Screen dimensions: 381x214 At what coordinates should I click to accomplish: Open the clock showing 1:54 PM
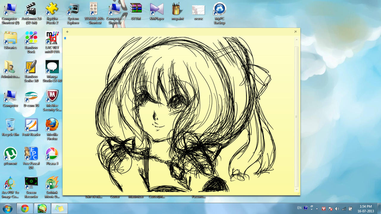(x=365, y=209)
